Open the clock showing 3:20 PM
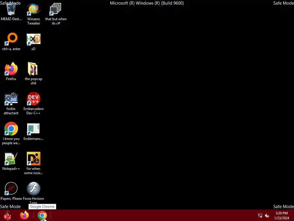The height and width of the screenshot is (221, 294). click(282, 216)
